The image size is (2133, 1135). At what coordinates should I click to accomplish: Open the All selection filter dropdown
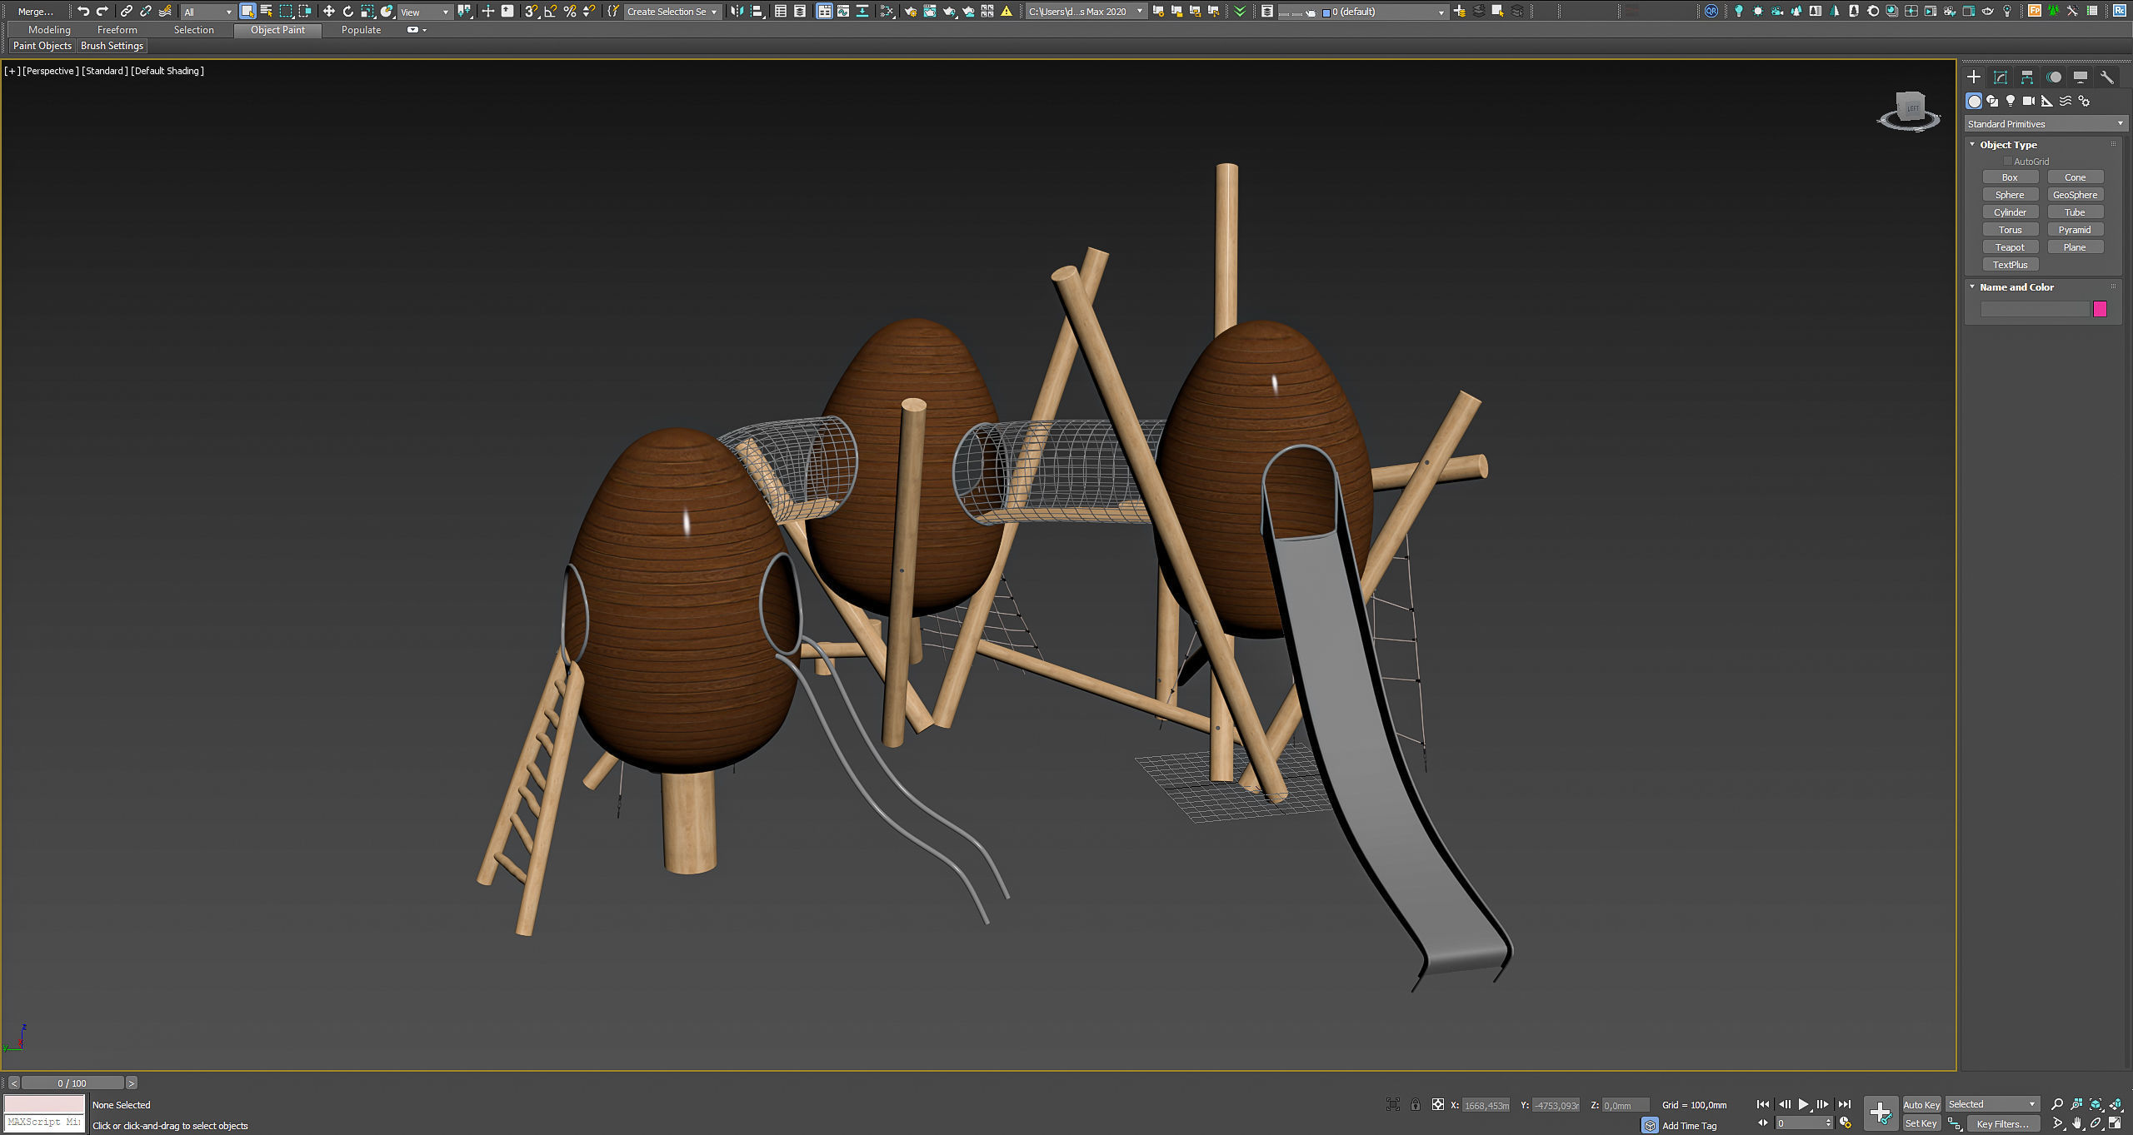(208, 12)
